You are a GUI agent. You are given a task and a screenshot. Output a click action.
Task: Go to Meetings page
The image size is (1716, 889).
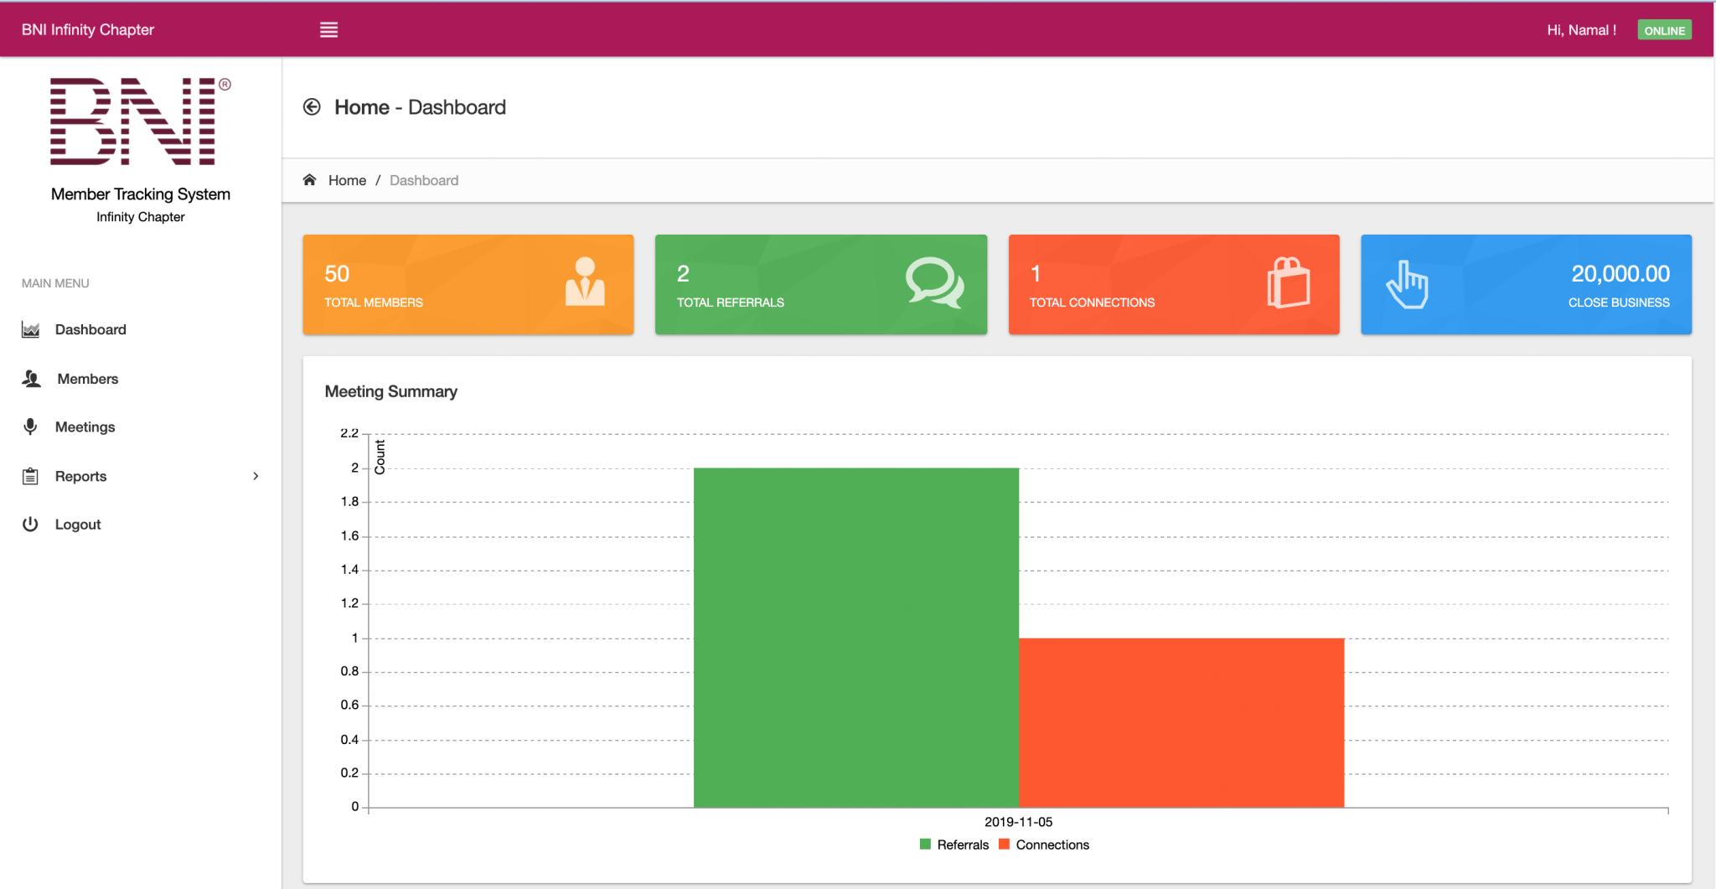click(x=85, y=427)
